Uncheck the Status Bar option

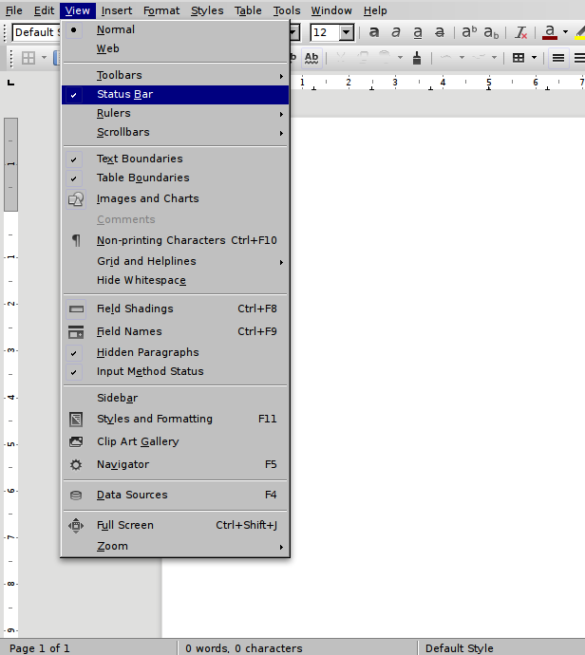coord(175,94)
